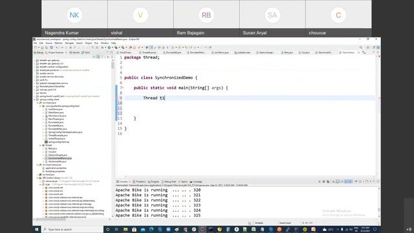Fold the main method at line 7
This screenshot has height=233, width=414.
coord(123,88)
